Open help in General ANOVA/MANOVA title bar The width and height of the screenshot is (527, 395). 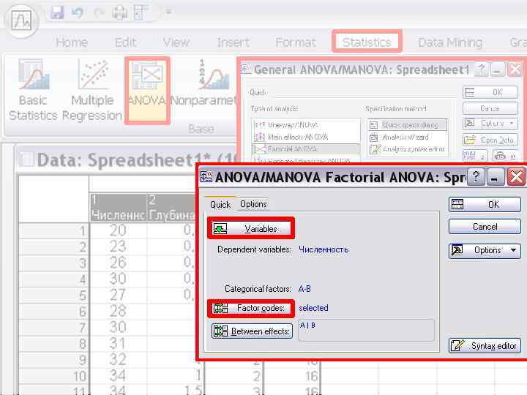tap(482, 70)
